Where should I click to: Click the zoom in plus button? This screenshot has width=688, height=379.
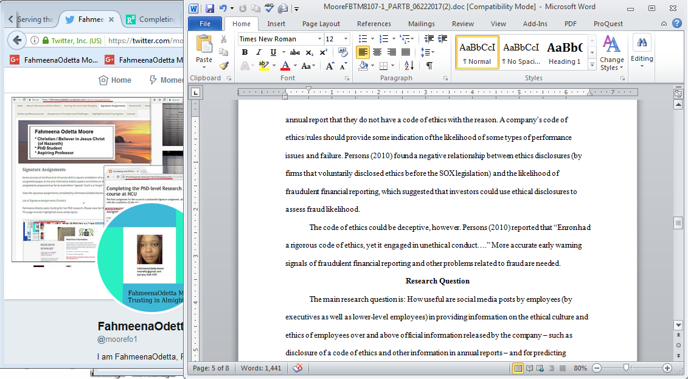pos(667,368)
